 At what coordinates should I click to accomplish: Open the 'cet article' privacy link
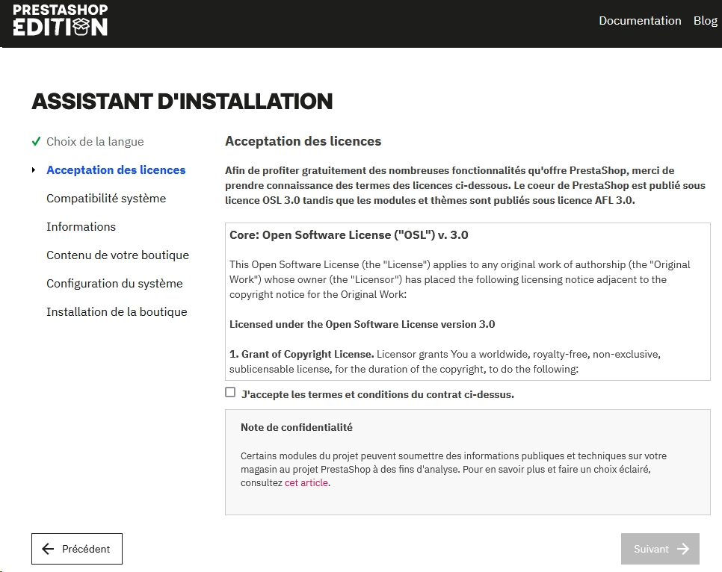(306, 482)
